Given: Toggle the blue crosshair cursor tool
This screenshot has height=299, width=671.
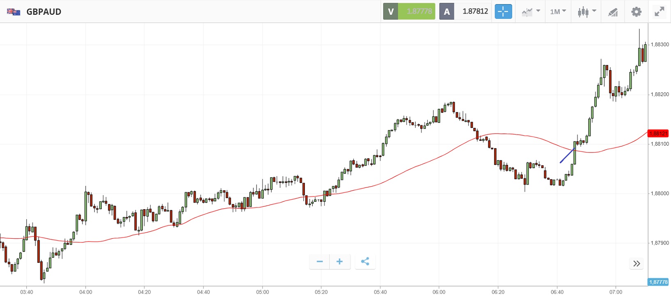Looking at the screenshot, I should [x=503, y=11].
